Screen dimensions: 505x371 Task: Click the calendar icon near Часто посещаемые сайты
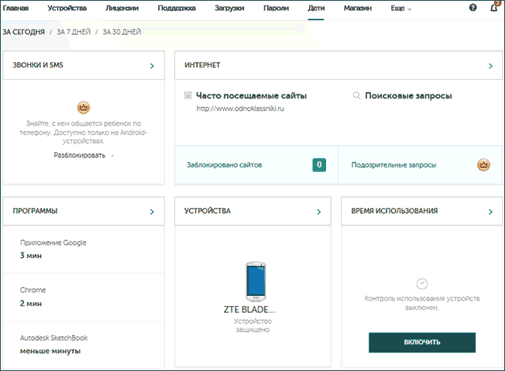[x=187, y=96]
